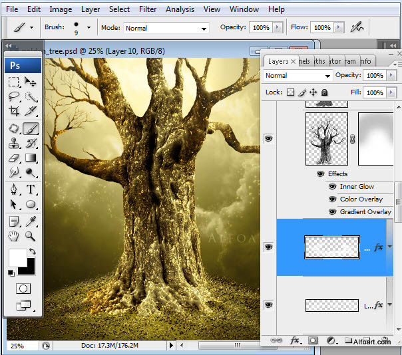The height and width of the screenshot is (355, 402).
Task: Hide the selected blue layer
Action: click(269, 247)
